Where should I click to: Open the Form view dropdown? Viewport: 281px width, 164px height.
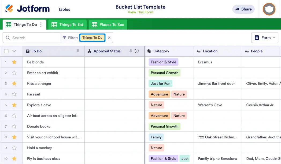tap(265, 38)
